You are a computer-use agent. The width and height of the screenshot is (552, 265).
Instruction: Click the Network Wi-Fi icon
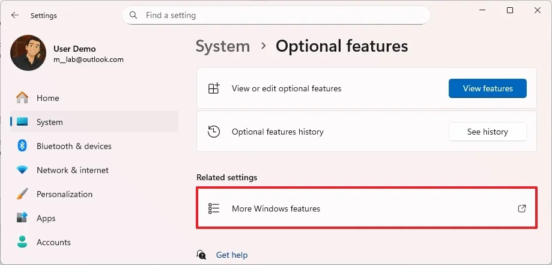point(22,170)
